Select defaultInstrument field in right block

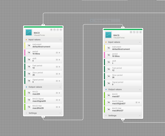tap(123, 48)
